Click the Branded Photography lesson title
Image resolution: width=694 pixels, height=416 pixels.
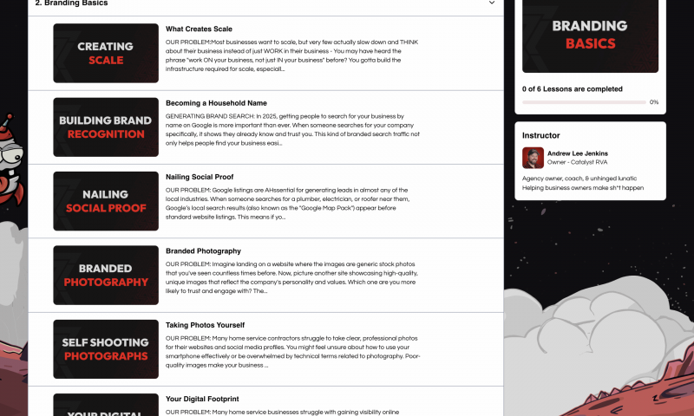coord(203,251)
